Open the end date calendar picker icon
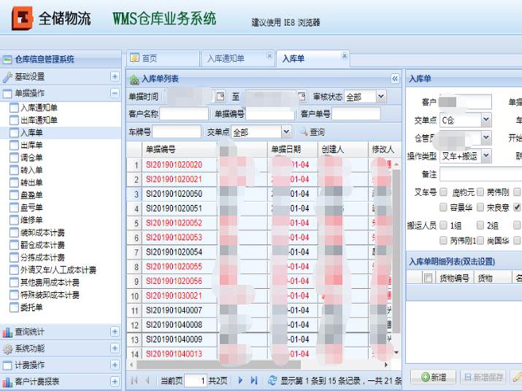Screen dimensions: 522x391 click(x=301, y=96)
